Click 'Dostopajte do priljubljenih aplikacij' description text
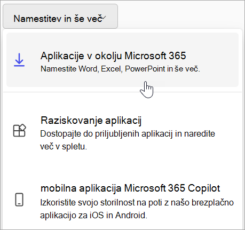 pos(128,140)
